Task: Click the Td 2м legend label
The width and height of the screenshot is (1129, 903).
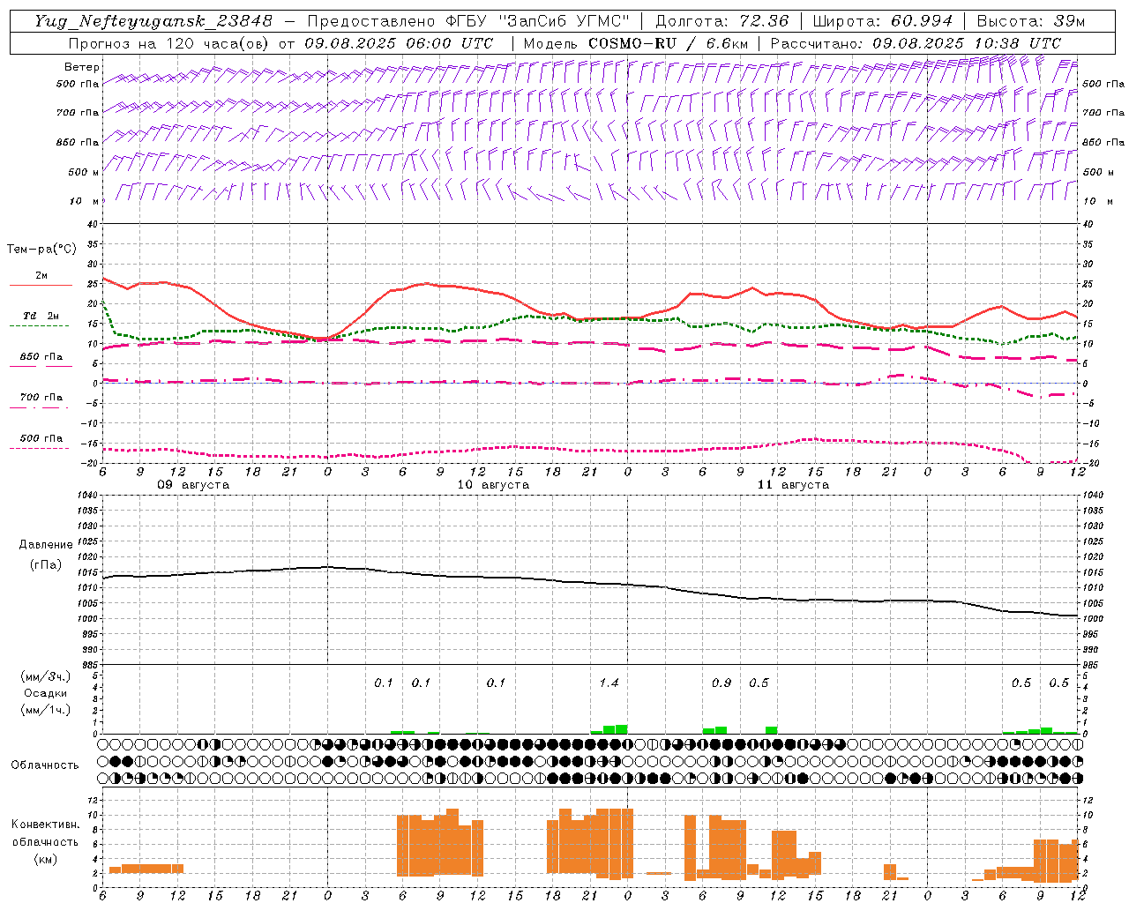Action: tap(41, 316)
